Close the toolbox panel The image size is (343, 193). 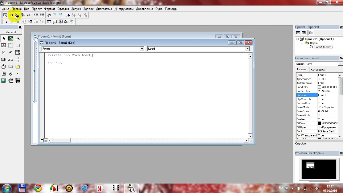click(x=20, y=27)
